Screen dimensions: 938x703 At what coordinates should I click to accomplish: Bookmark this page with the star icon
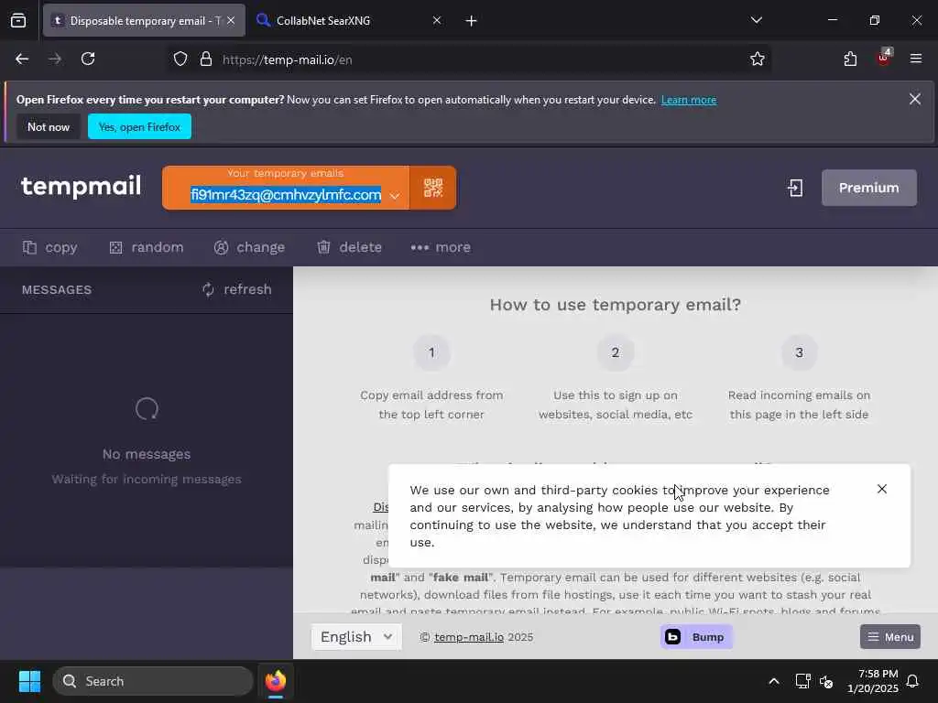(x=758, y=59)
